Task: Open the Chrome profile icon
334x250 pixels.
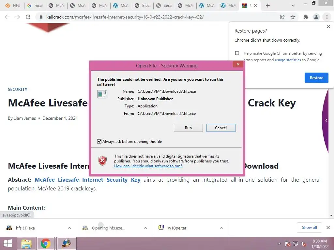Action: pos(316,17)
